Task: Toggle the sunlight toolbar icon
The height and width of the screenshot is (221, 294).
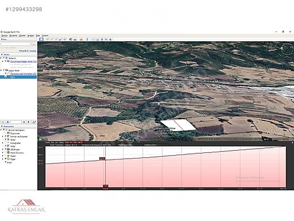Action: (x=75, y=39)
